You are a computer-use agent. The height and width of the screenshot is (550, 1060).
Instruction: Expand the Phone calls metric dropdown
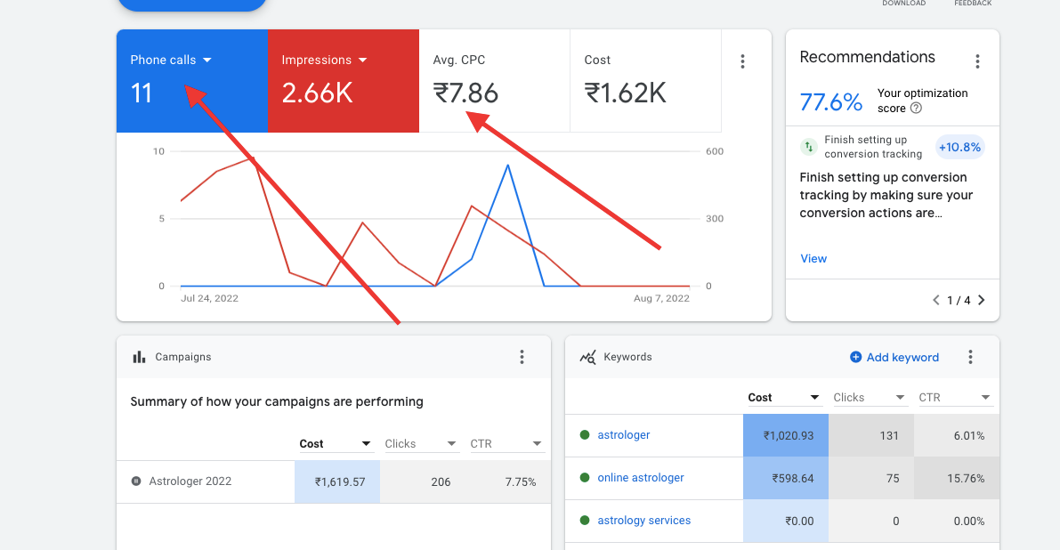coord(206,61)
